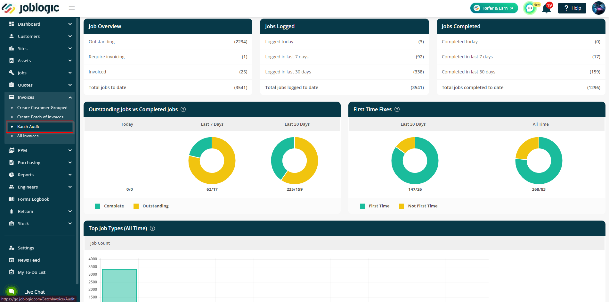Click the Engineers people icon
The width and height of the screenshot is (609, 302).
(x=12, y=187)
